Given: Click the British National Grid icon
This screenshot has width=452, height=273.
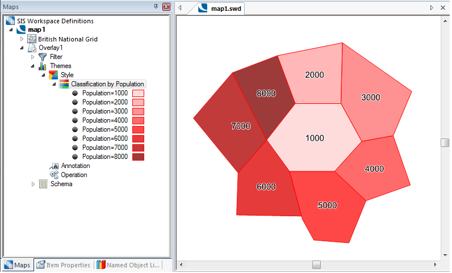Looking at the screenshot, I should click(32, 39).
